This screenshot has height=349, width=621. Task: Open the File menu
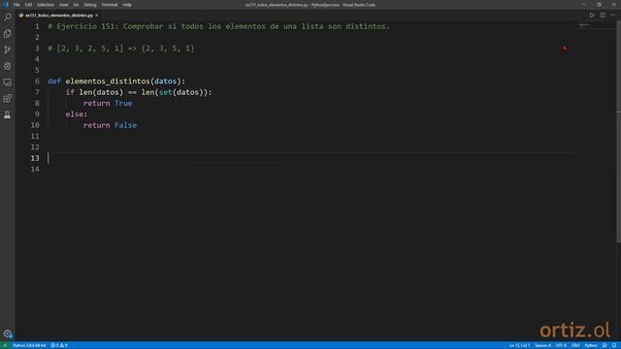[16, 5]
